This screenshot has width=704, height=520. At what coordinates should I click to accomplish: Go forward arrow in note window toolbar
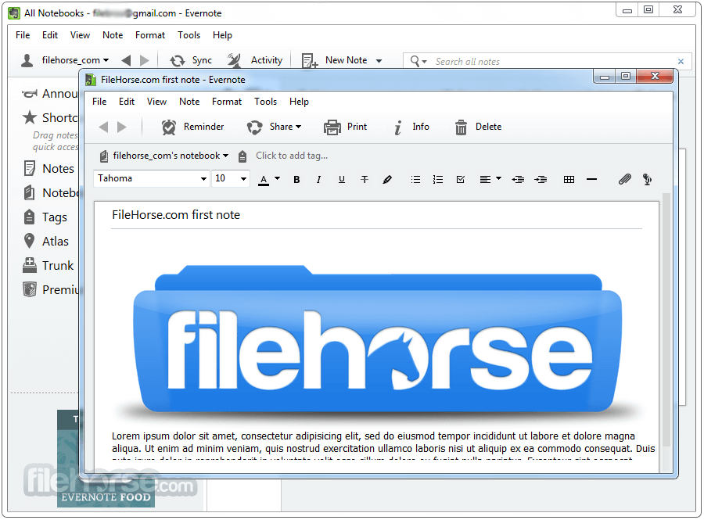click(x=122, y=127)
